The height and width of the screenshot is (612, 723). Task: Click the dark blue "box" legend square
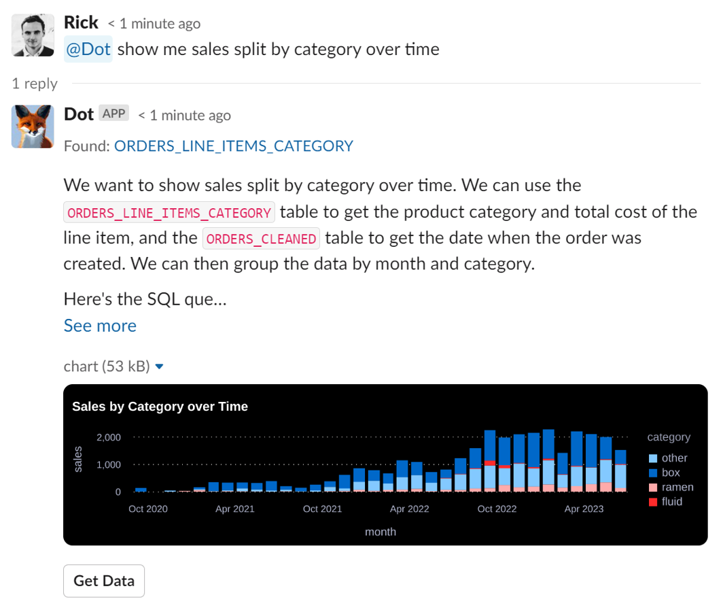pos(653,473)
